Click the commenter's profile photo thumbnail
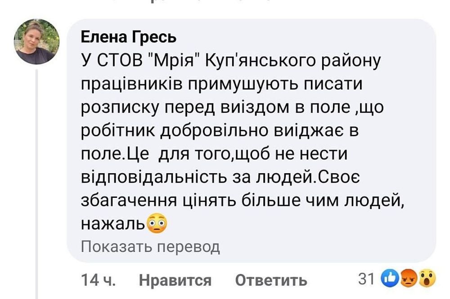 coord(35,40)
